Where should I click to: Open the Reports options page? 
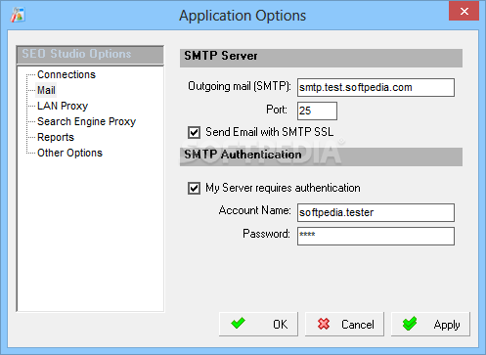pos(56,137)
